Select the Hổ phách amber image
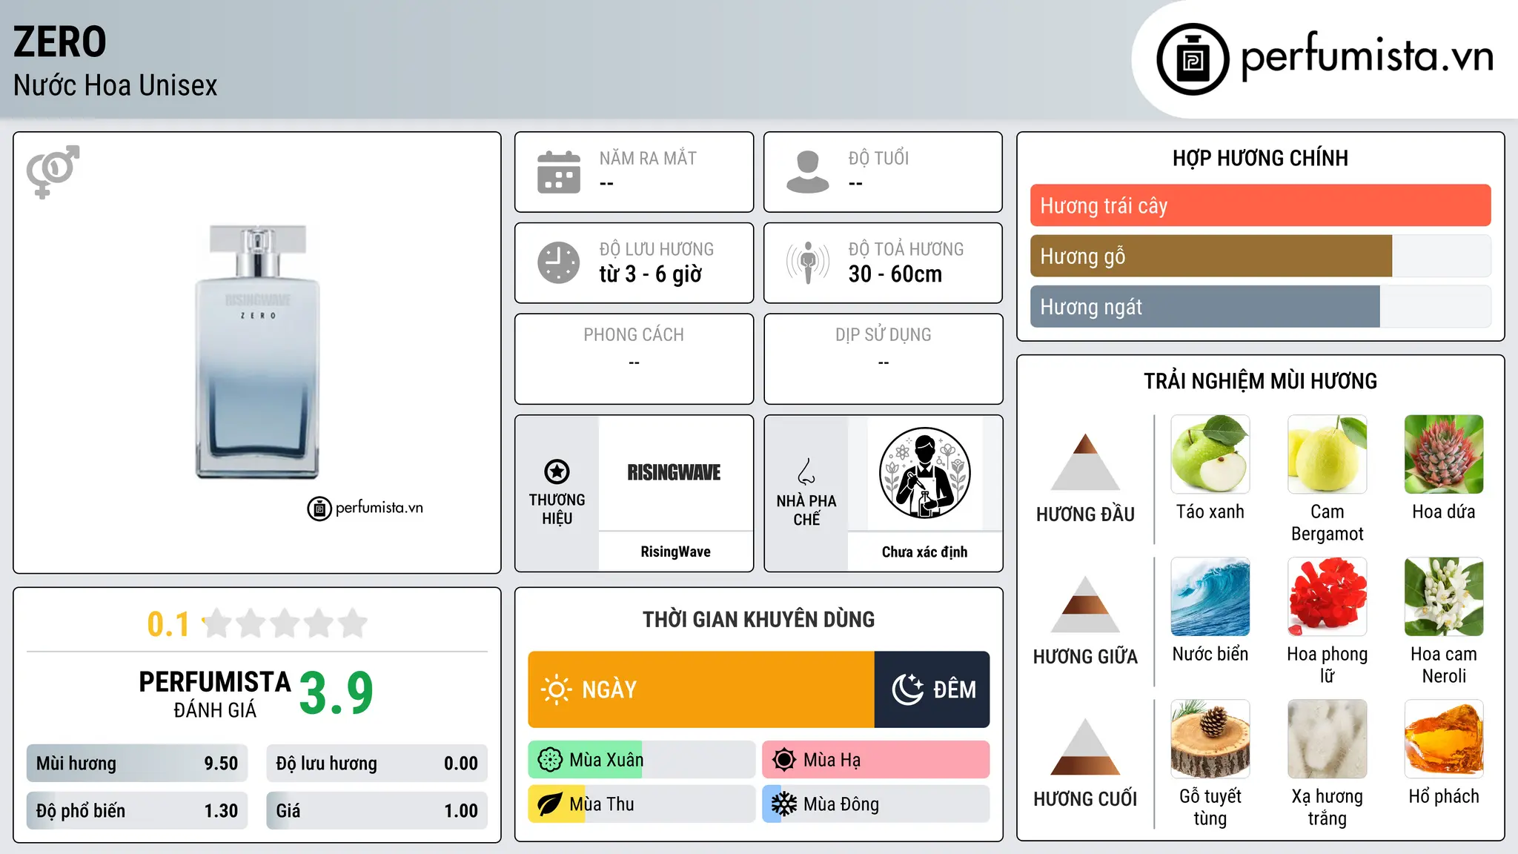Screen dimensions: 1518x854 click(x=1444, y=738)
